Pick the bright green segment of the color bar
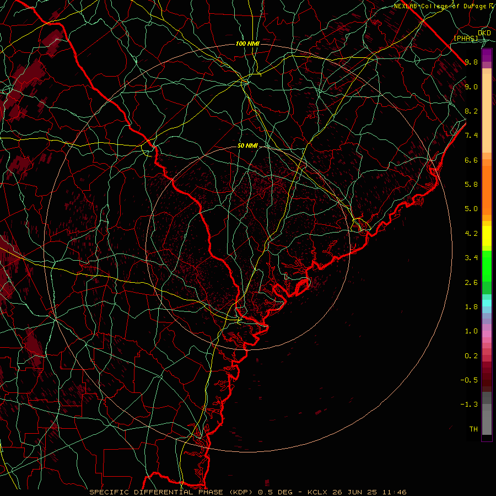Screen dimensions: 496x496 487,266
